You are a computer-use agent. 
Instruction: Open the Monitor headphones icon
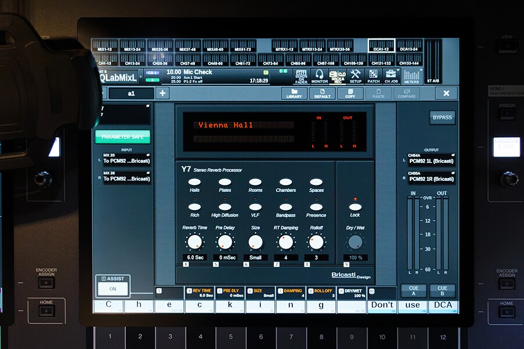pos(319,77)
